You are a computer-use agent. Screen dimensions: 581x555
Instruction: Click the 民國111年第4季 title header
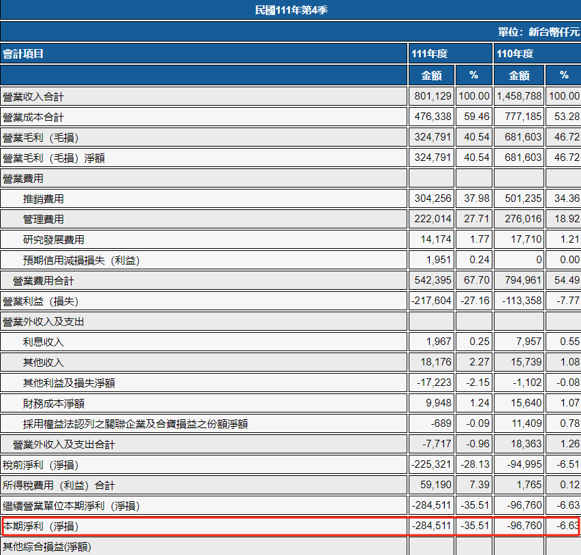point(290,10)
